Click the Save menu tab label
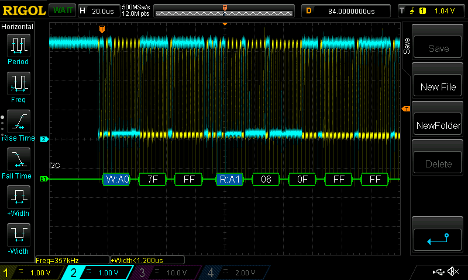Screen dimensions: 468x280 point(407,46)
